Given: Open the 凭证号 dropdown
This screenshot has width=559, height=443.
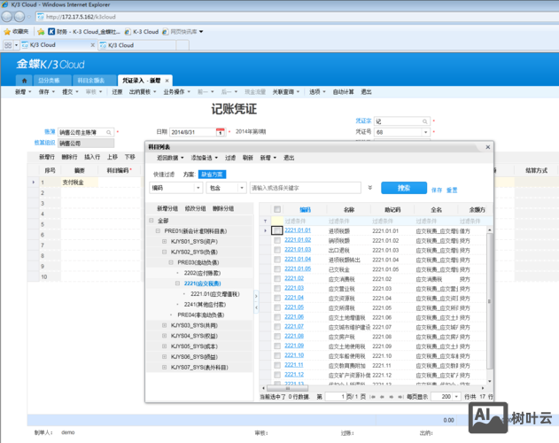Looking at the screenshot, I should 425,132.
